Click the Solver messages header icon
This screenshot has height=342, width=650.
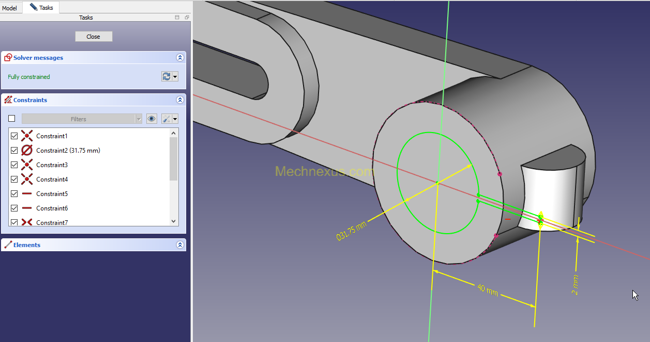8,58
